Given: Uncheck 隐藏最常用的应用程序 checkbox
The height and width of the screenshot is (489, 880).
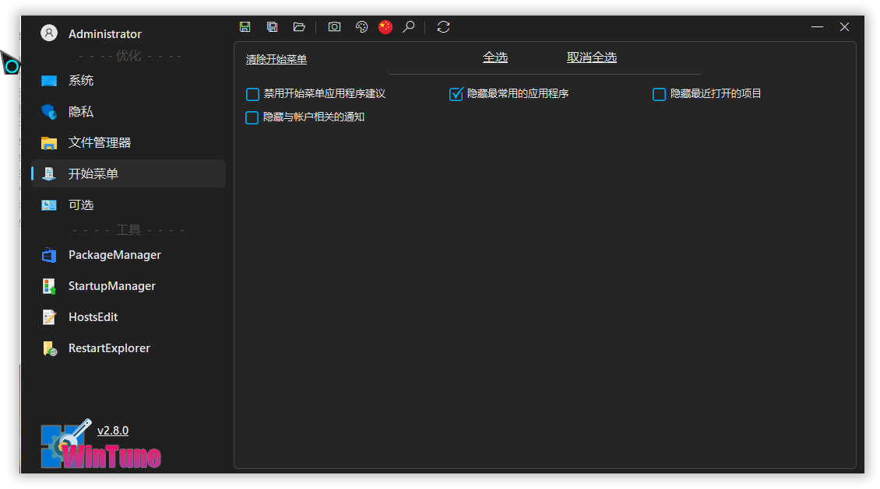Looking at the screenshot, I should (x=456, y=94).
